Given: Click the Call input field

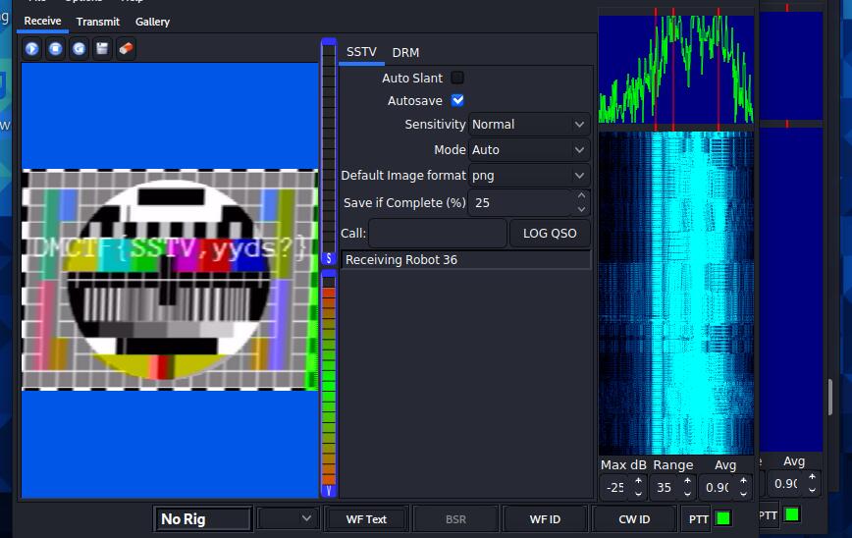Looking at the screenshot, I should [x=438, y=234].
